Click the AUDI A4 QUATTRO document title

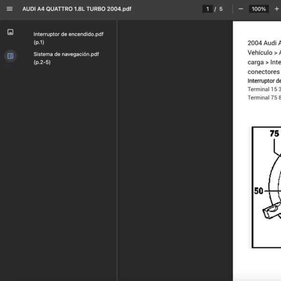pyautogui.click(x=77, y=9)
